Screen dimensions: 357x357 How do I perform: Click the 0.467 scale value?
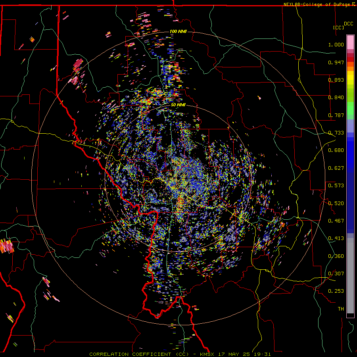point(336,221)
